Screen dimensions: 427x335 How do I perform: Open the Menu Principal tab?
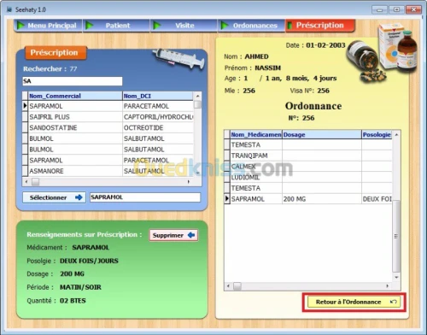pos(48,26)
